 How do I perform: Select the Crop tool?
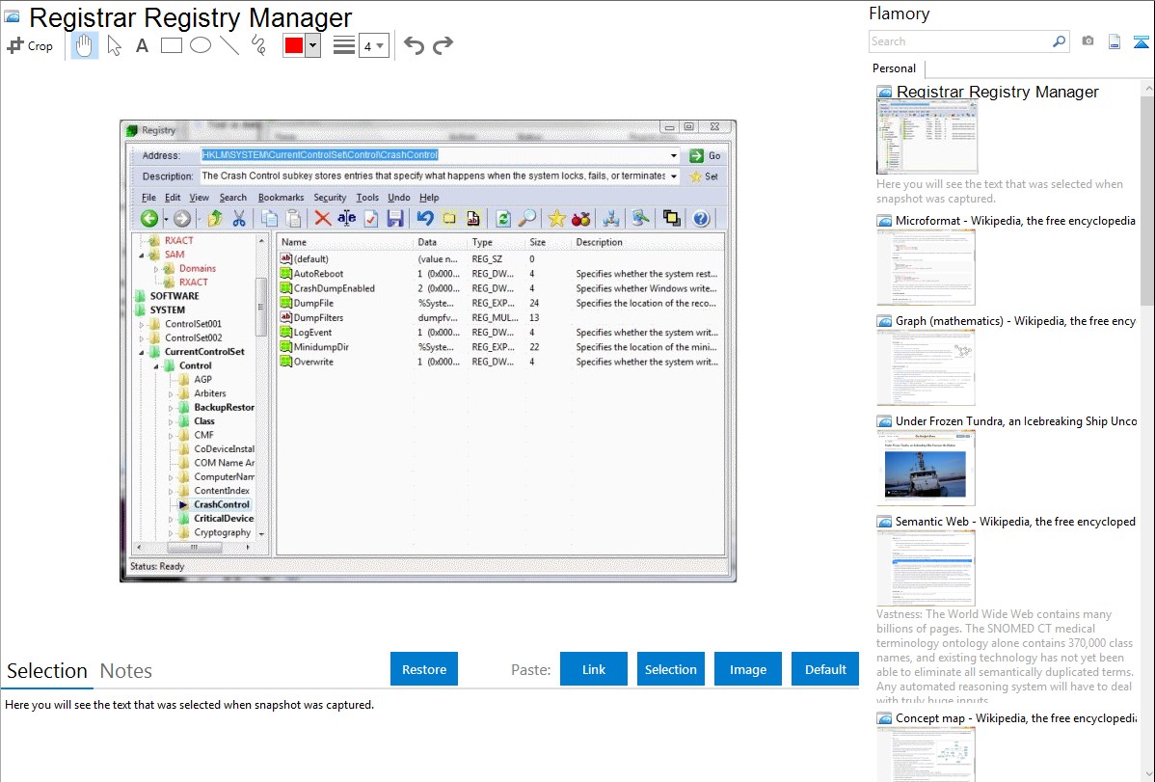[30, 45]
